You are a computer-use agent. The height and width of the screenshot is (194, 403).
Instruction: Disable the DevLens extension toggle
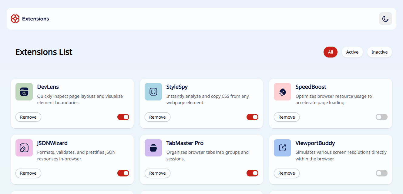point(123,117)
